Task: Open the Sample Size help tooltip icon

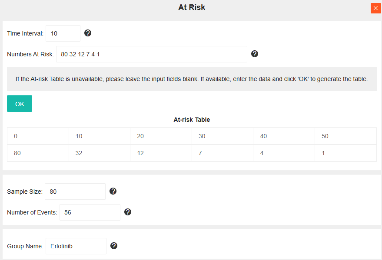Action: click(113, 191)
